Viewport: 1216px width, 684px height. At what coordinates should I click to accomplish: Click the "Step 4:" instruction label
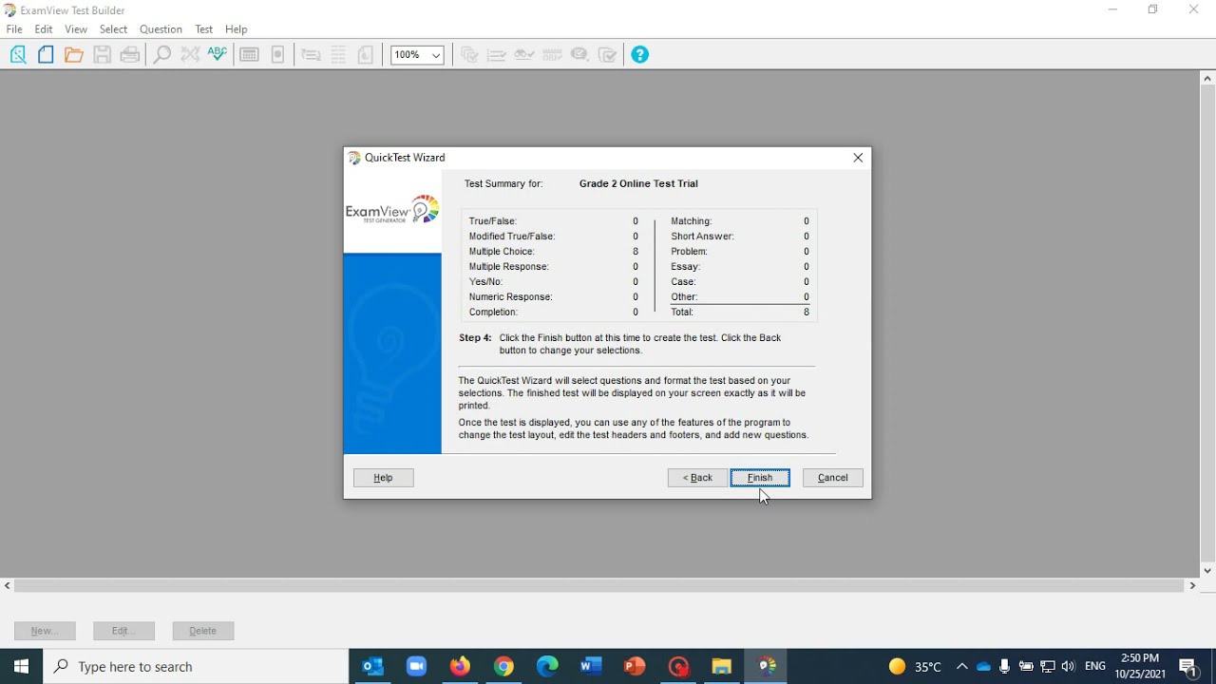coord(475,338)
